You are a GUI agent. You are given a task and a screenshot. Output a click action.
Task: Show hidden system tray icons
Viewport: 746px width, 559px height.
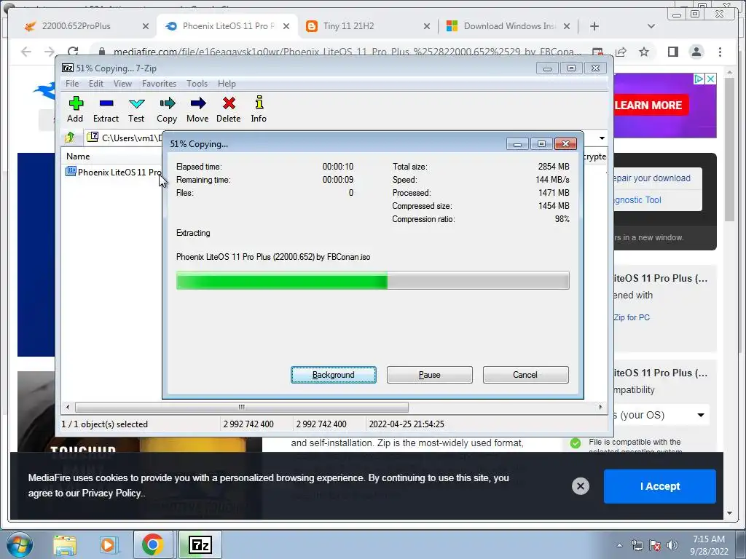619,545
